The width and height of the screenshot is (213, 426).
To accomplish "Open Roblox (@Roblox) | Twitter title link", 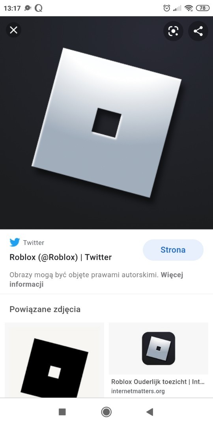I will (61, 257).
